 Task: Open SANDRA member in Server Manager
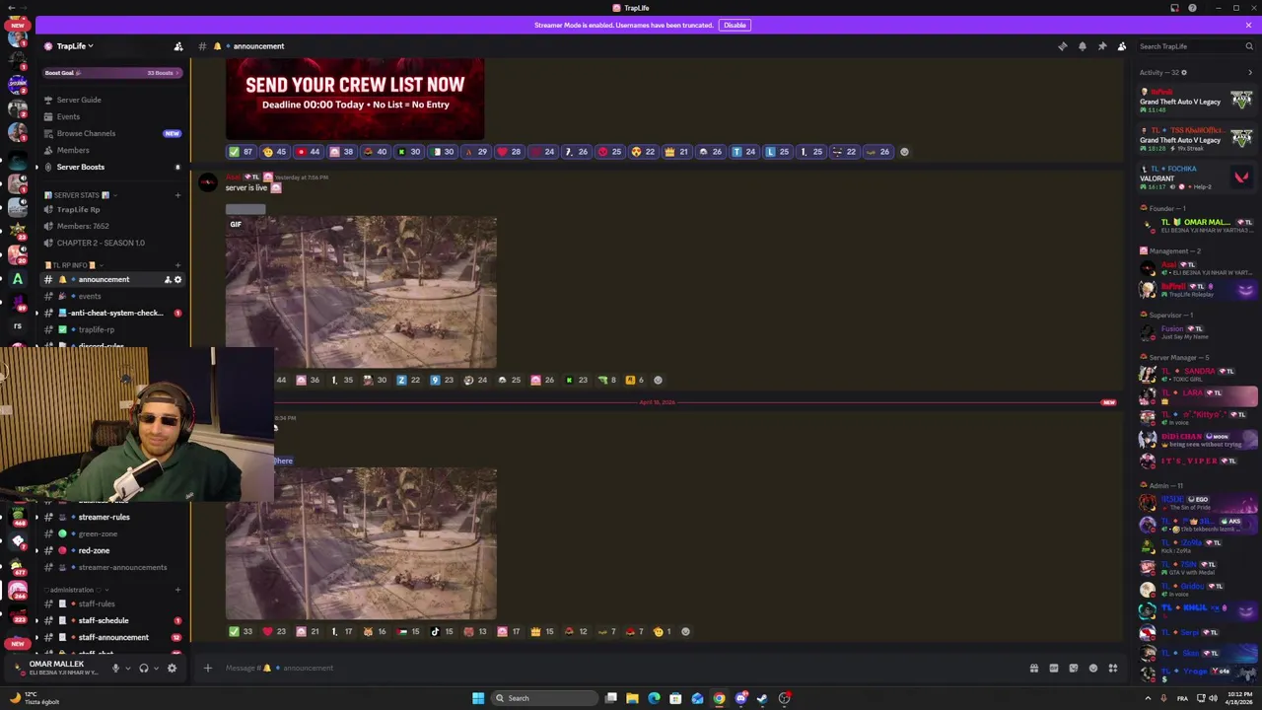(1196, 375)
